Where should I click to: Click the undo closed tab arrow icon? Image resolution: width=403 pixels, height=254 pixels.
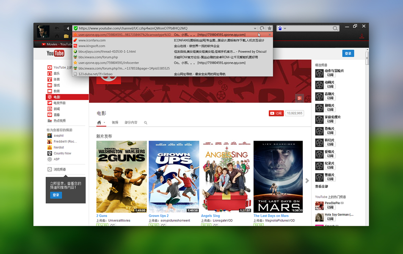tap(57, 28)
